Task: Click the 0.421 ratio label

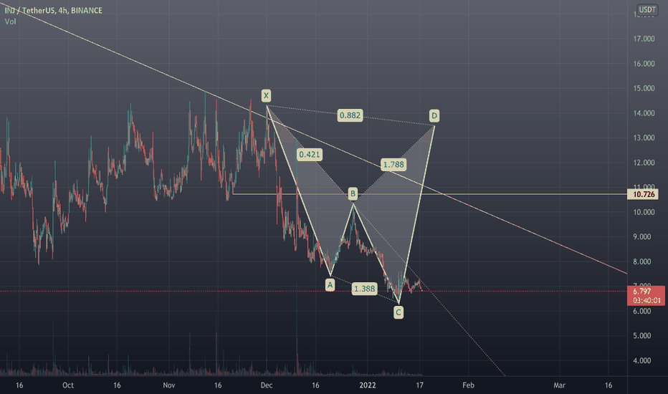Action: pyautogui.click(x=310, y=154)
